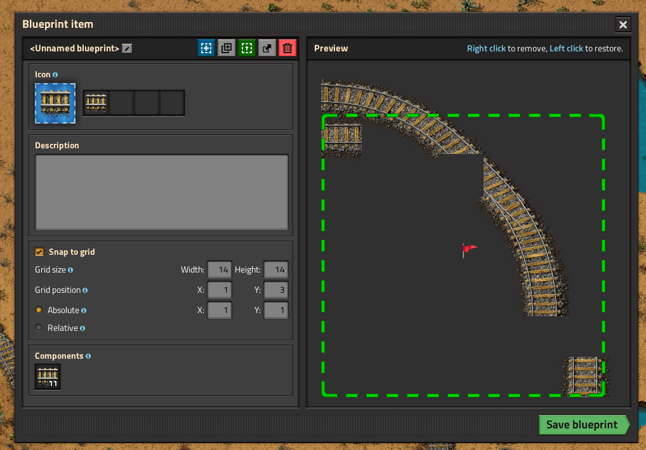Click the "Right click" hint text
646x450 pixels.
coord(486,49)
